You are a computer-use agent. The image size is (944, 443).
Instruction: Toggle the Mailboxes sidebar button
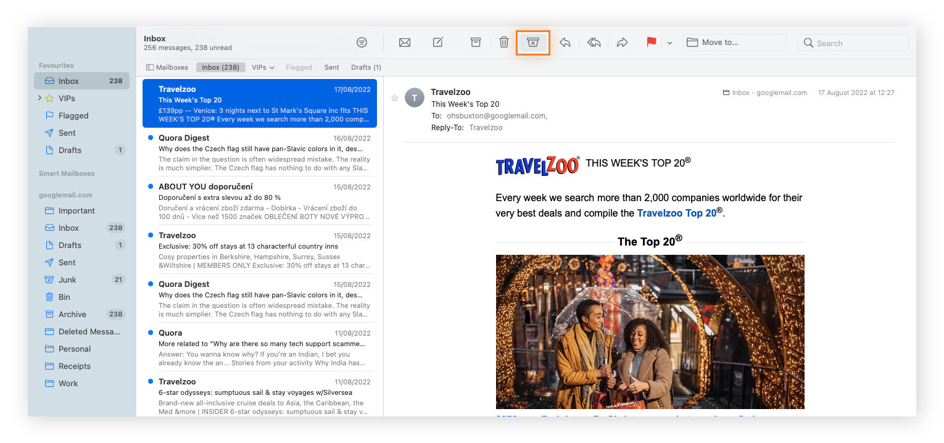tap(167, 67)
